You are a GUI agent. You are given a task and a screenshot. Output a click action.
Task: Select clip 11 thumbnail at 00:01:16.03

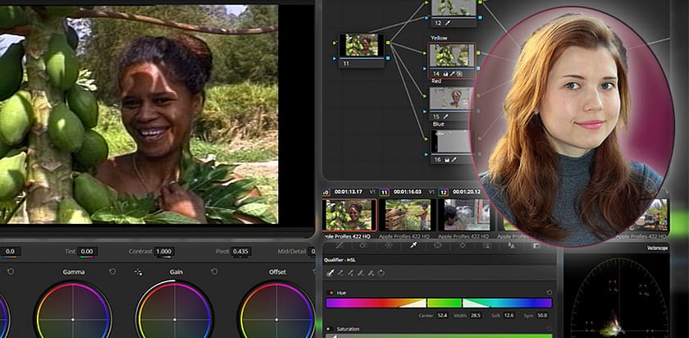coord(408,215)
